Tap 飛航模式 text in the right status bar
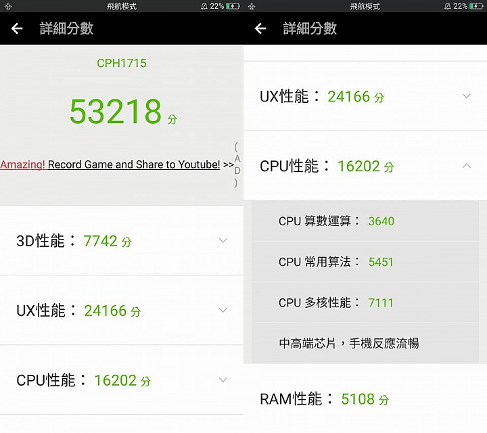This screenshot has height=433, width=487. tap(365, 6)
